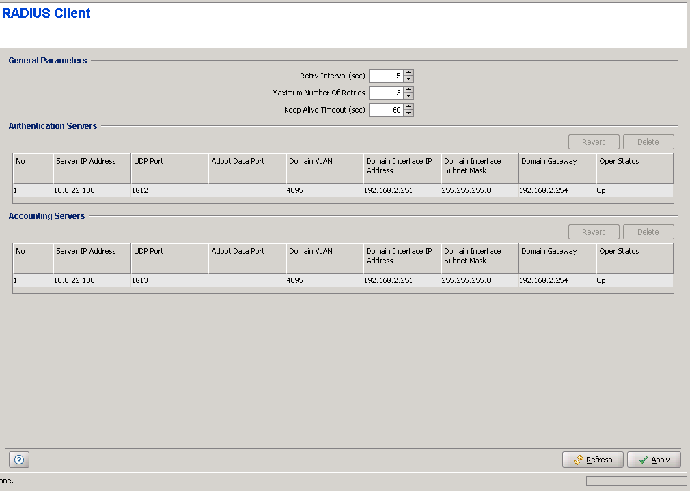This screenshot has width=690, height=491.
Task: Focus the Keep Alive Timeout field
Action: [x=386, y=110]
